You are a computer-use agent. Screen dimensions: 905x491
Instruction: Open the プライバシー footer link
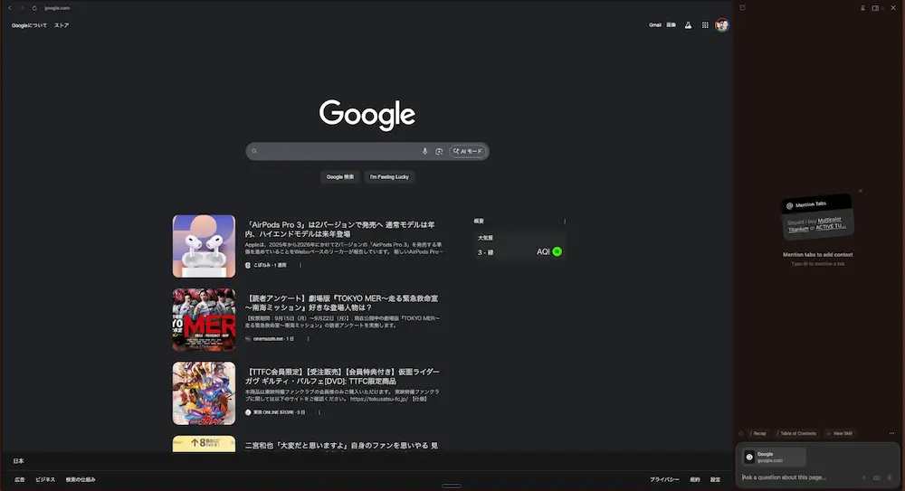point(664,479)
